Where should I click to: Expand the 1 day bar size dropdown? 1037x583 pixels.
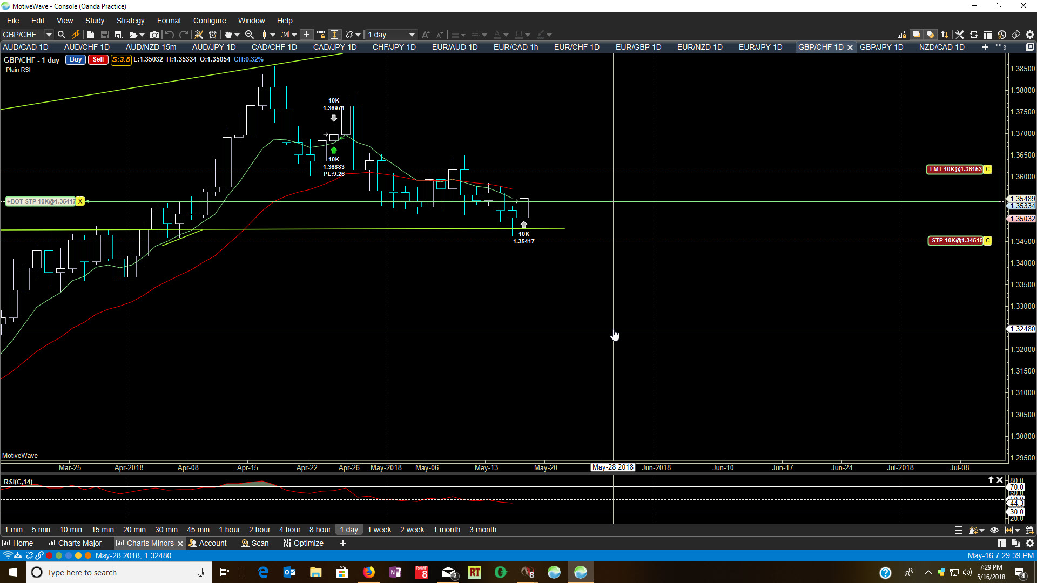pyautogui.click(x=412, y=35)
